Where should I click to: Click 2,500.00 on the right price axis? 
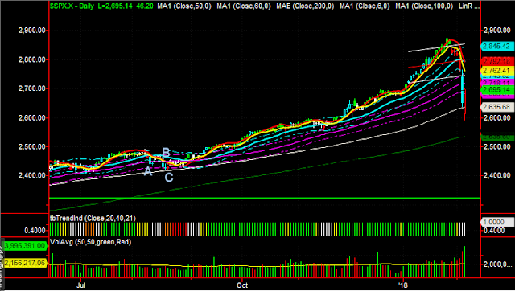496,146
